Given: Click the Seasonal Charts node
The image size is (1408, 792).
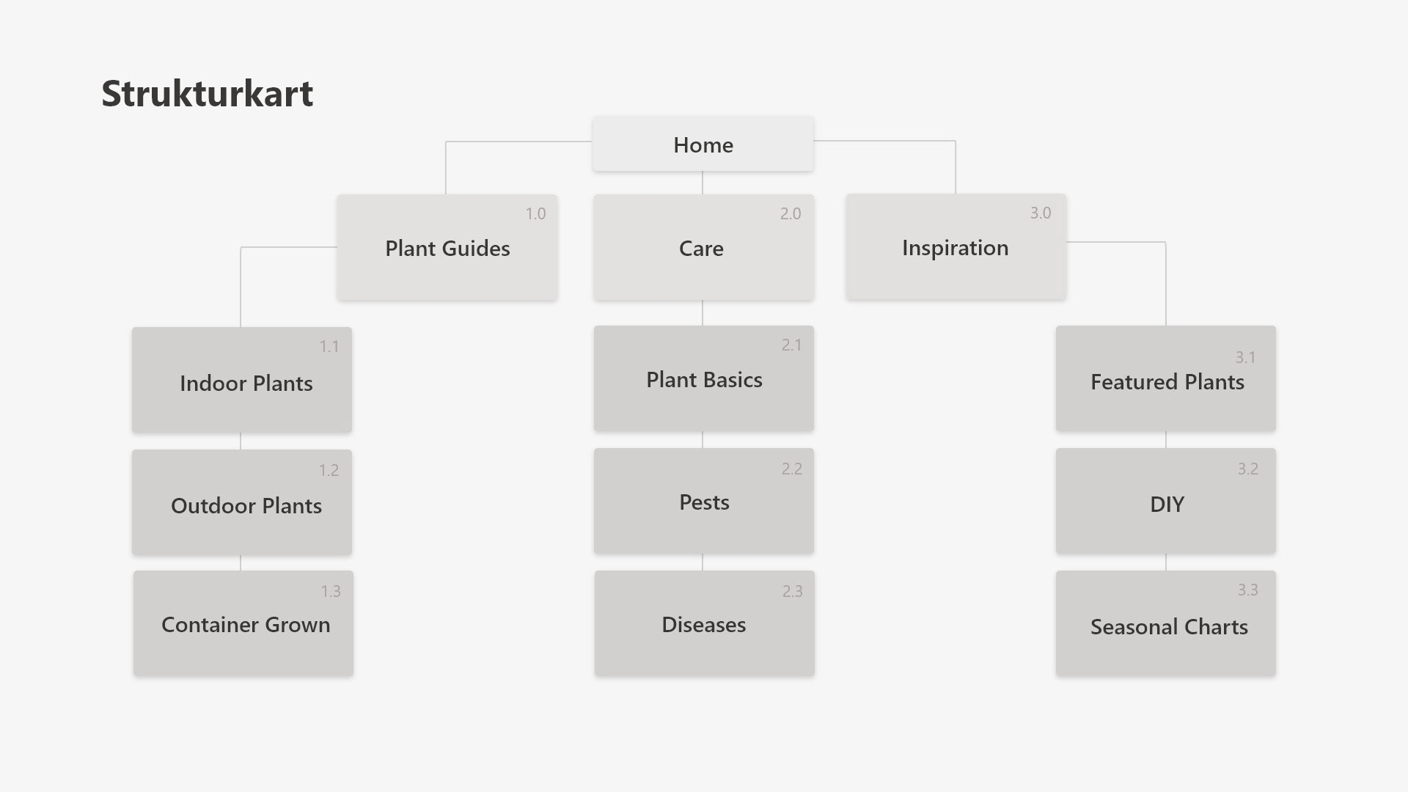Looking at the screenshot, I should pyautogui.click(x=1165, y=623).
